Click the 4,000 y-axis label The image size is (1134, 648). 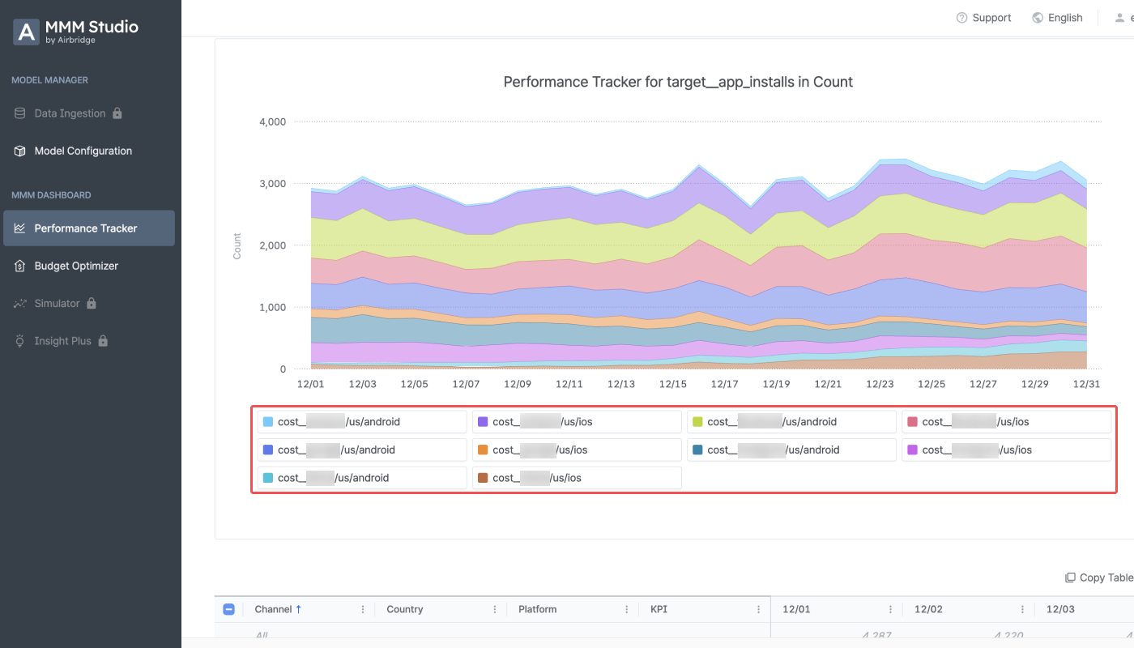click(272, 122)
